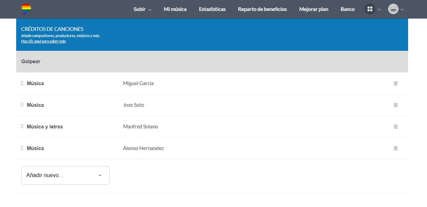Select Mejorar plan in the navigation
This screenshot has width=427, height=207.
pos(314,9)
